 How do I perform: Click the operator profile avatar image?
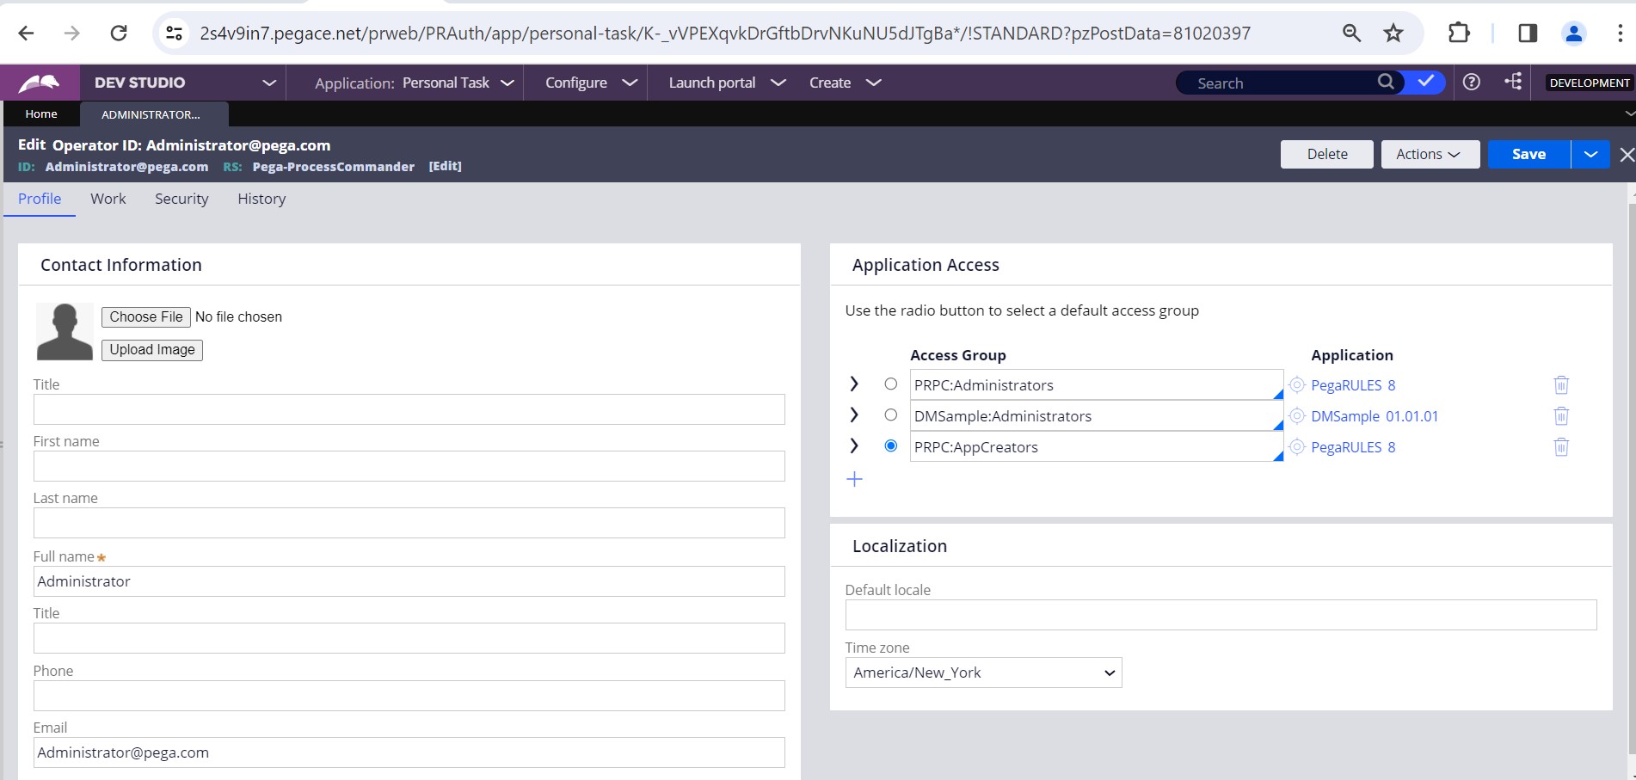tap(65, 331)
